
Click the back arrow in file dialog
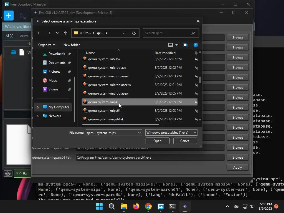click(x=39, y=33)
